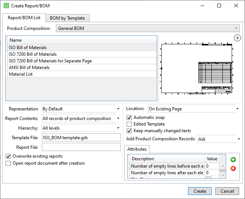Click the BOM template preview thumbnail

197,69
